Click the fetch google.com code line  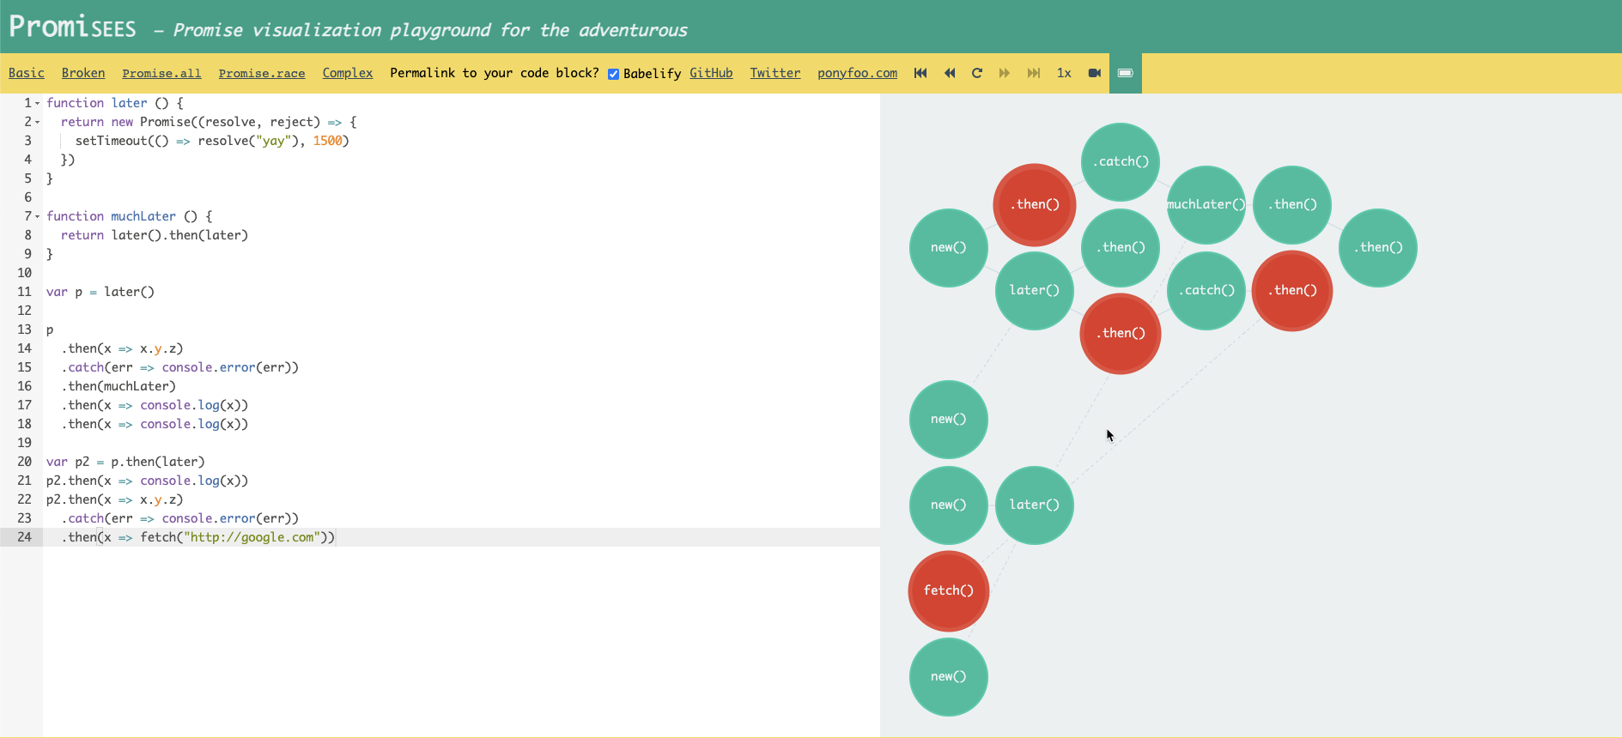(x=197, y=537)
